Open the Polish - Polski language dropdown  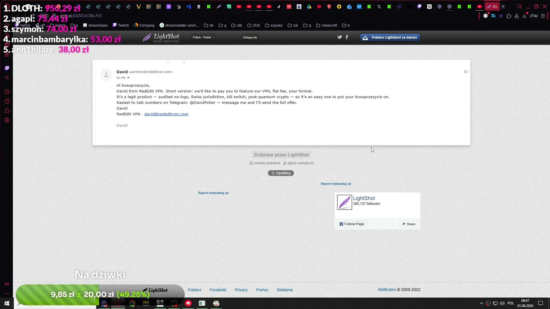[203, 37]
